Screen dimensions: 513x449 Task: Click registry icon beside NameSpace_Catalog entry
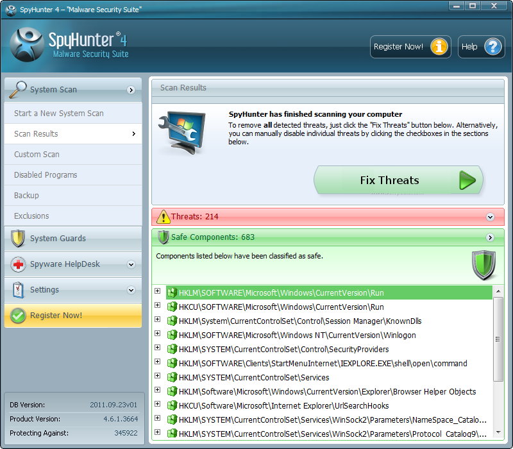172,419
